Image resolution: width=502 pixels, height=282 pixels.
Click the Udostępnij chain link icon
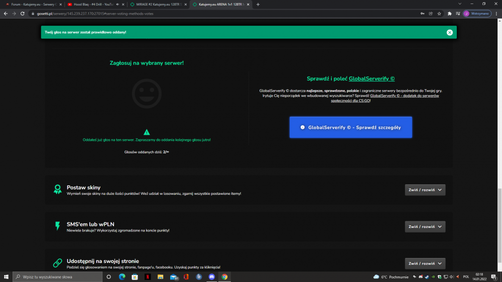tap(58, 263)
